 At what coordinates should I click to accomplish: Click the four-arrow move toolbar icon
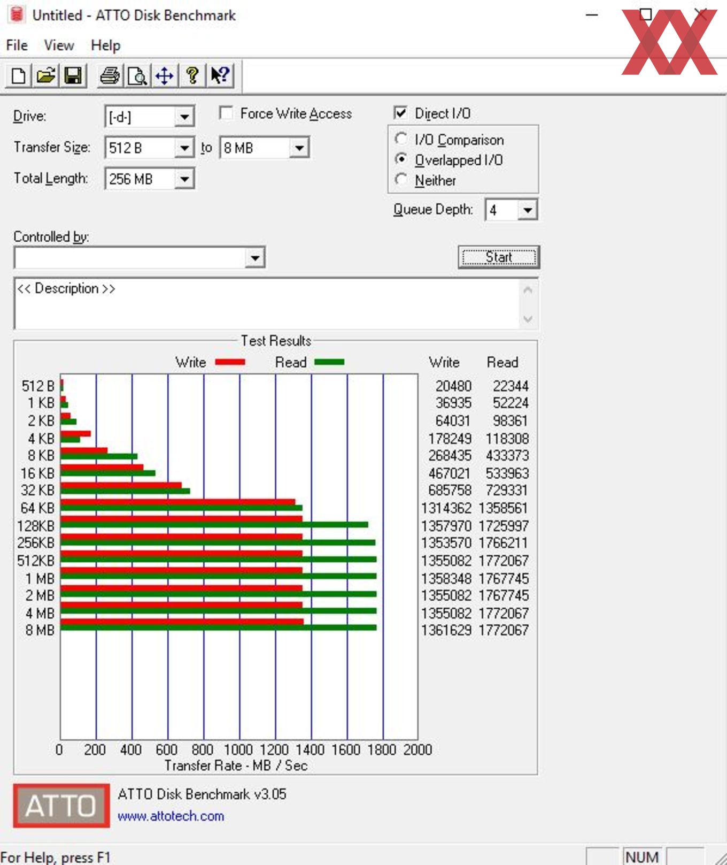pos(165,76)
